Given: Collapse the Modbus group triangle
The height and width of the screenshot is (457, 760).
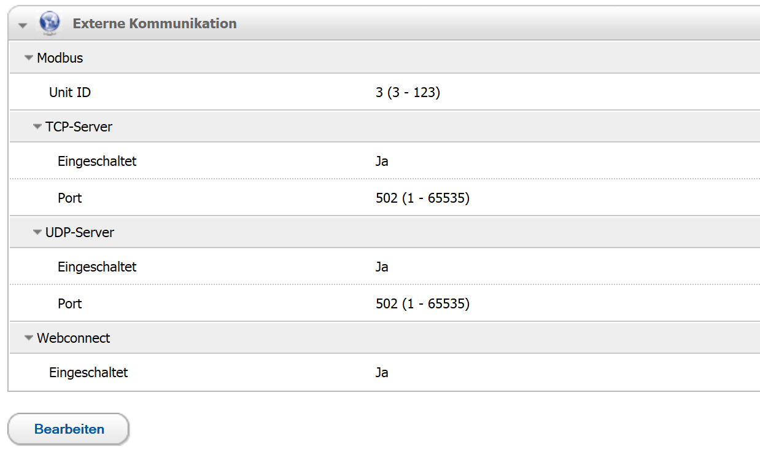Looking at the screenshot, I should point(28,58).
